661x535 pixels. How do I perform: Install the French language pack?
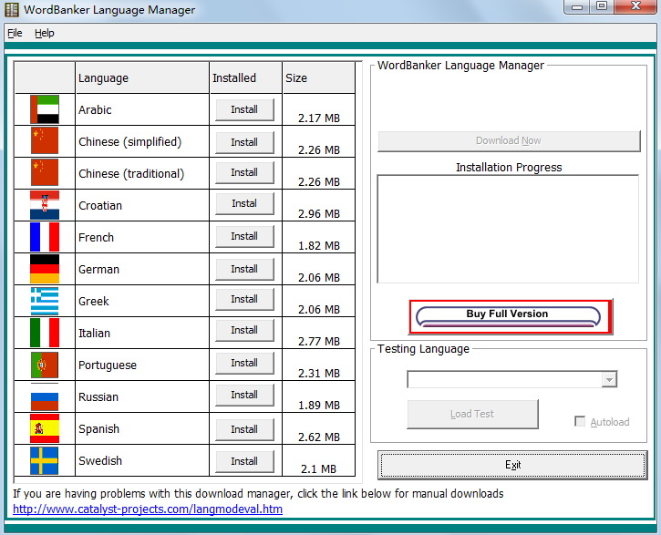coord(244,236)
